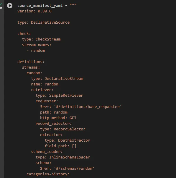Click the 'definitions:' key
This screenshot has height=178, width=176.
(31, 62)
